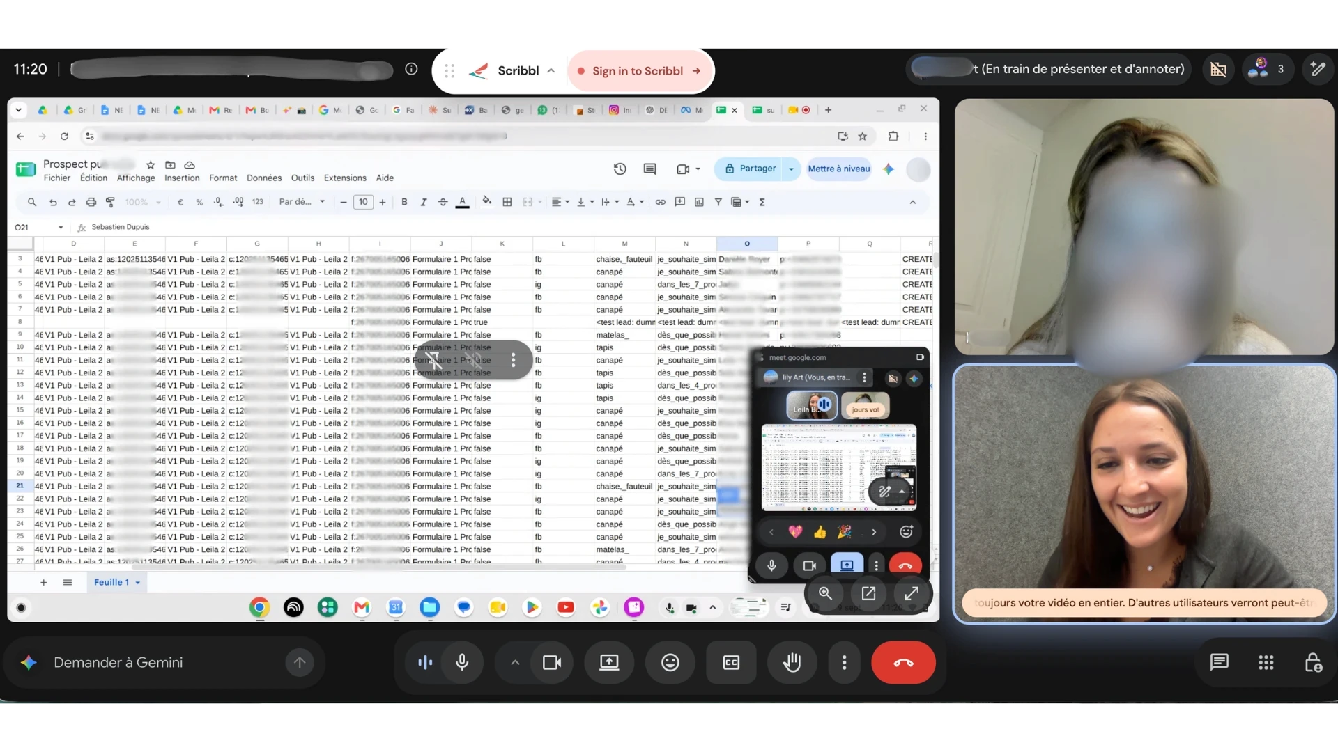Open the emoji reactions in Meet bar
Image resolution: width=1338 pixels, height=752 pixels.
point(670,662)
